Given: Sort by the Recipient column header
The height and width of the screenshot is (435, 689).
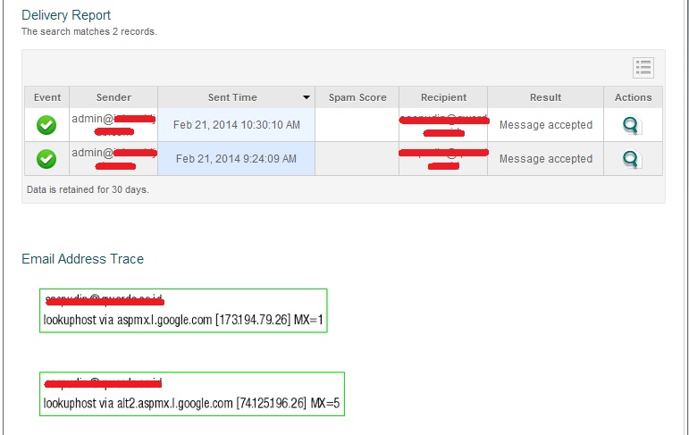Looking at the screenshot, I should (x=444, y=97).
